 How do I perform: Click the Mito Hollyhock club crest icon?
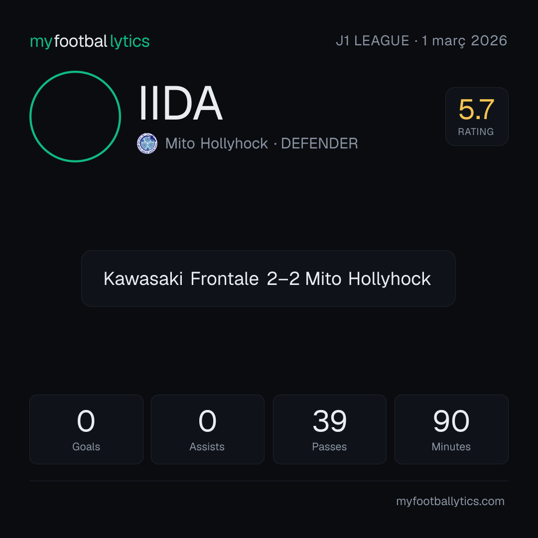coord(147,143)
